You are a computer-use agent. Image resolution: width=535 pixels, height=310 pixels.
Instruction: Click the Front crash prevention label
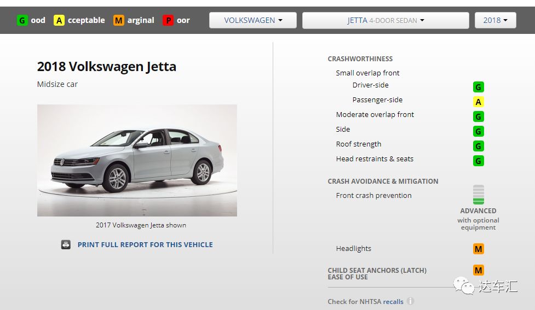click(x=373, y=196)
